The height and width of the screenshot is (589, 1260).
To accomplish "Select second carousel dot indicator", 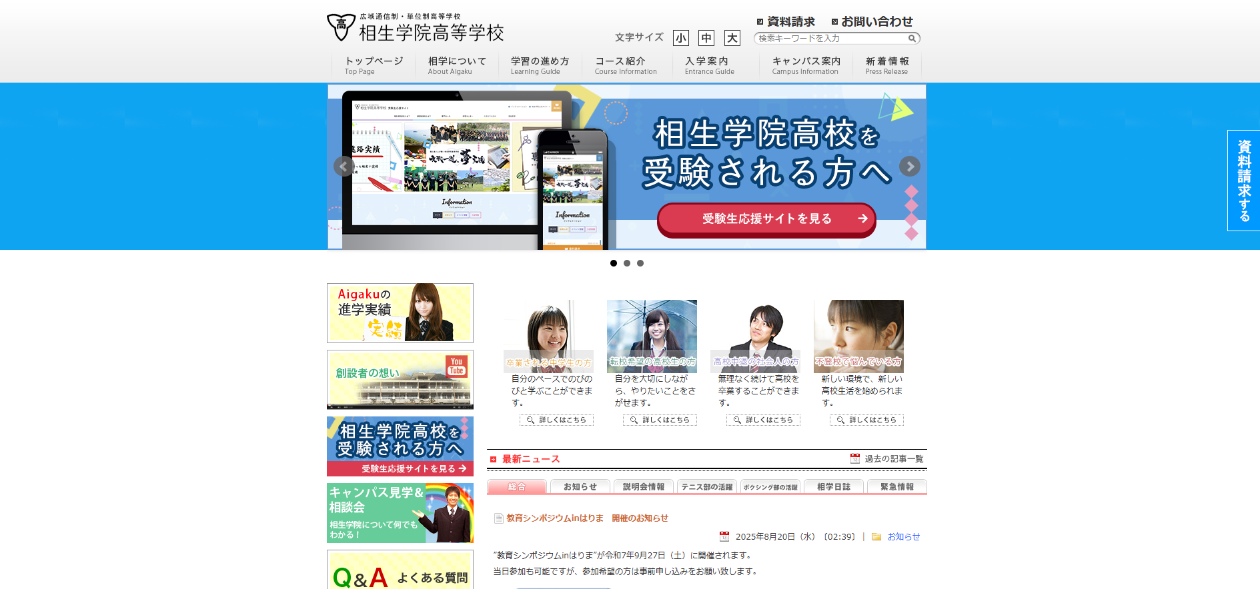I will 627,263.
